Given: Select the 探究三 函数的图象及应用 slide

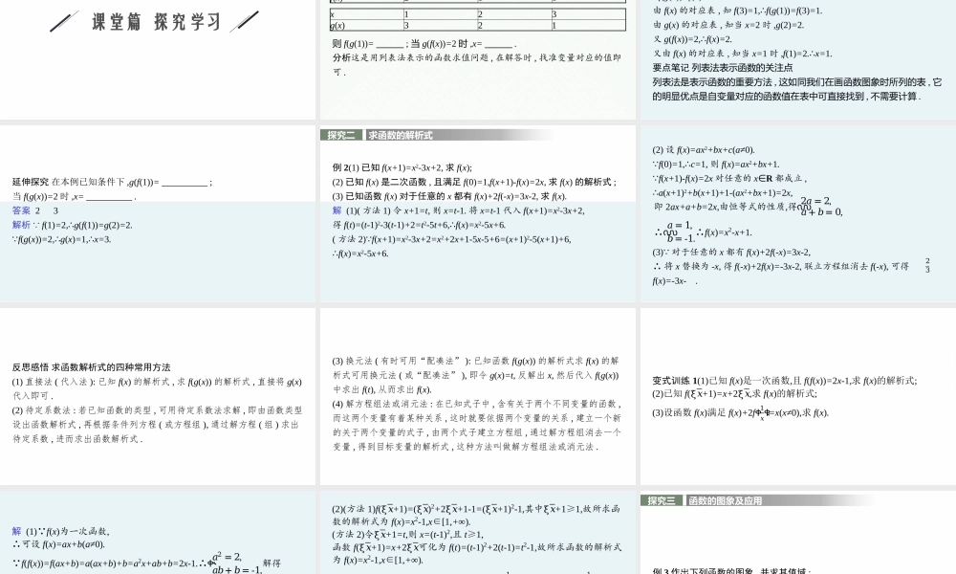Looking at the screenshot, I should (x=798, y=533).
